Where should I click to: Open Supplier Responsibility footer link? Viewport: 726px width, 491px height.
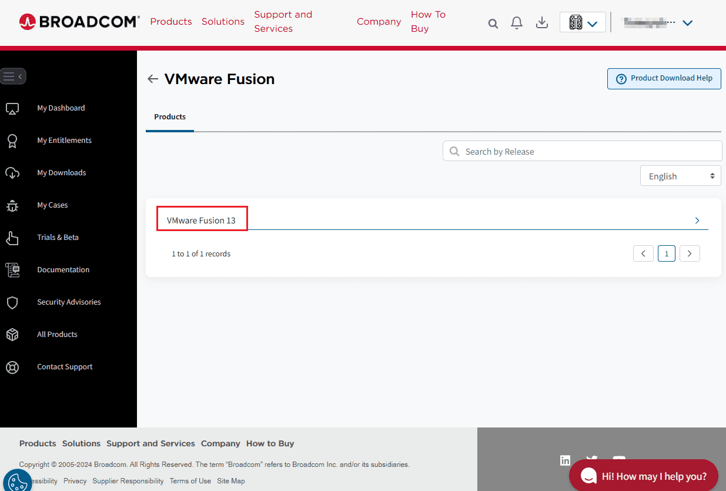[128, 481]
